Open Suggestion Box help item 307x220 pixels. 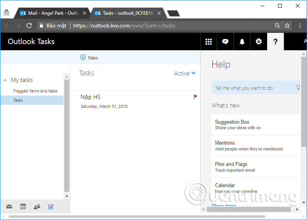click(256, 124)
